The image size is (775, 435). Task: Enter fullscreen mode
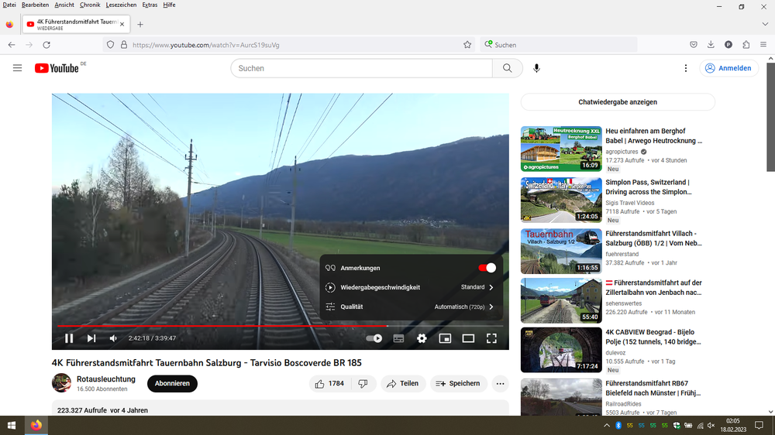(491, 338)
